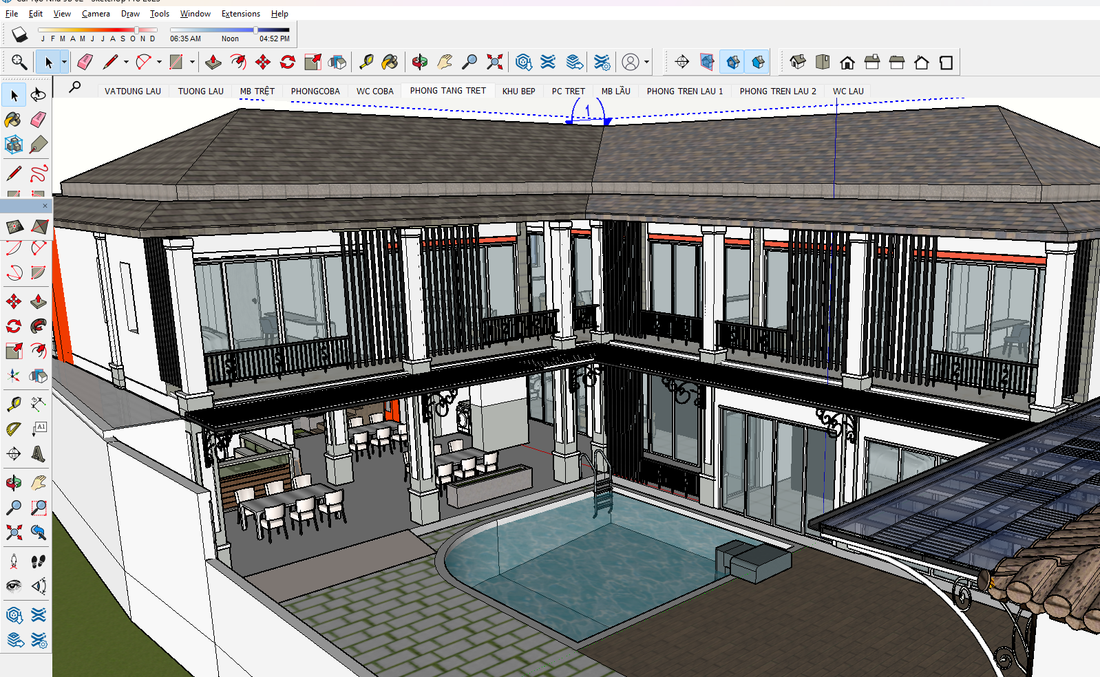1100x677 pixels.
Task: Select the Move tool in top toolbar
Action: [263, 62]
